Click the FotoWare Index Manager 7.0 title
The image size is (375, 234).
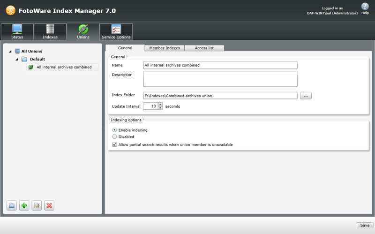67,11
